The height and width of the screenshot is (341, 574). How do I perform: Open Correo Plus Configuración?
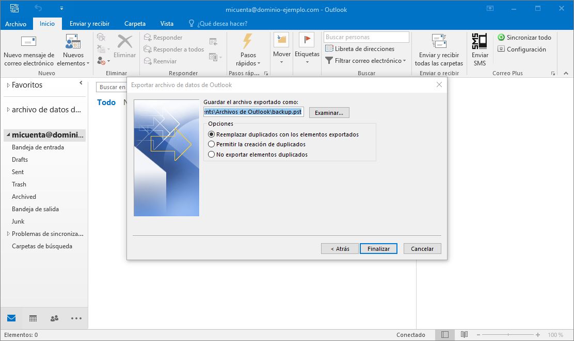(522, 49)
